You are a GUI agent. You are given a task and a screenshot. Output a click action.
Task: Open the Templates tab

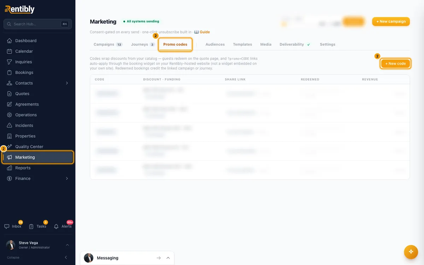point(242,45)
